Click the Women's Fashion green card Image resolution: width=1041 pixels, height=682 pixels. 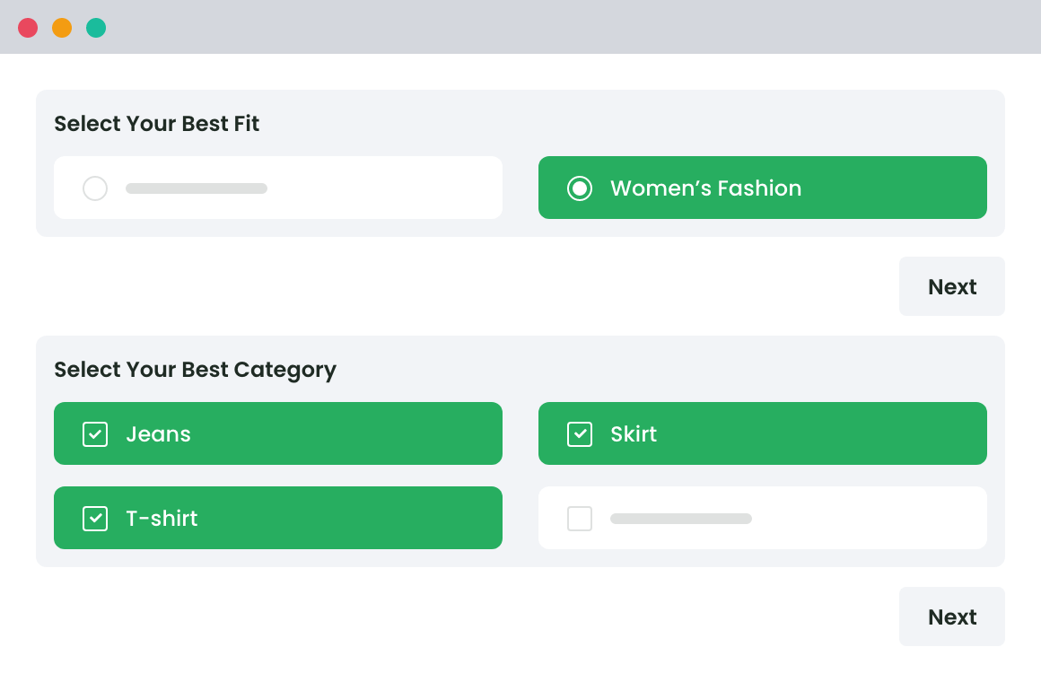763,188
